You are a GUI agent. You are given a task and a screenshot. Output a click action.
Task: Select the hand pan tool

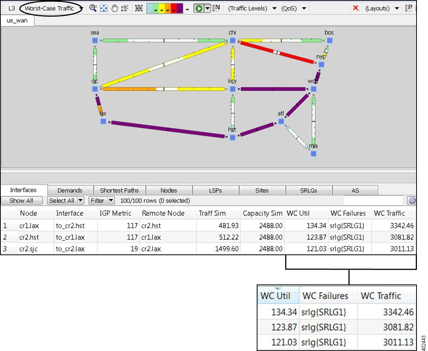114,8
